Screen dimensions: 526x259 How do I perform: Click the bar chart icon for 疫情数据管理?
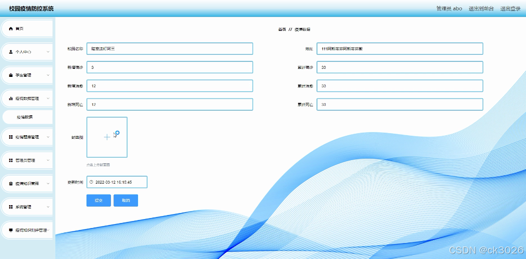(10, 98)
